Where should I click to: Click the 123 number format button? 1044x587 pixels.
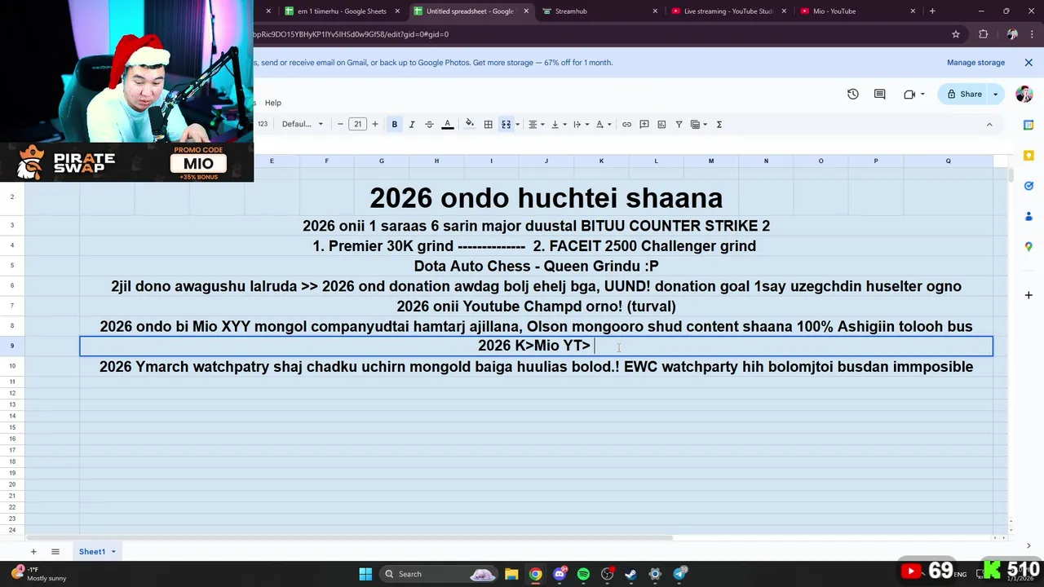(x=263, y=125)
